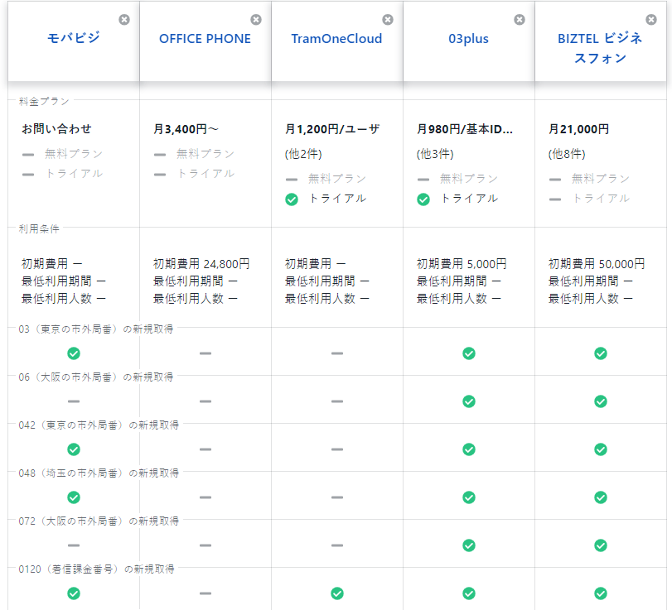The width and height of the screenshot is (672, 610).
Task: Toggle the 無料プラン dash indicator under モバビジ
Action: [x=28, y=154]
